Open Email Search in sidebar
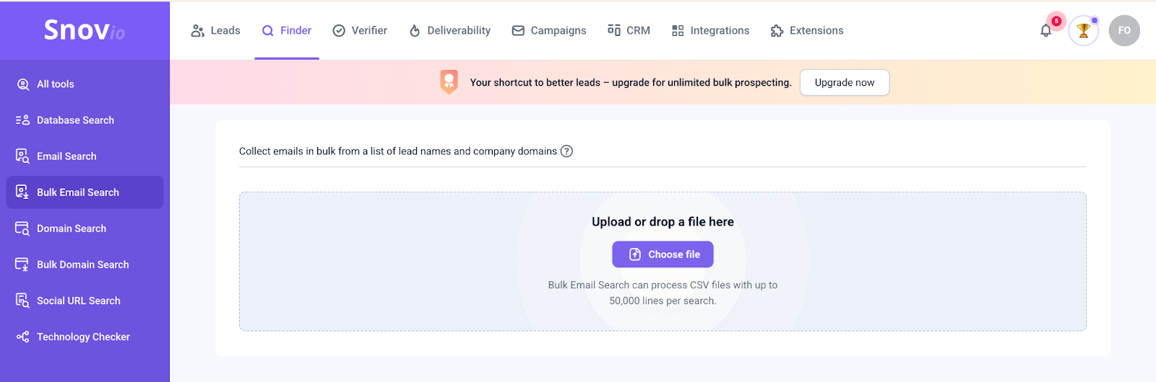Screen dimensions: 1156x382 click(85, 156)
